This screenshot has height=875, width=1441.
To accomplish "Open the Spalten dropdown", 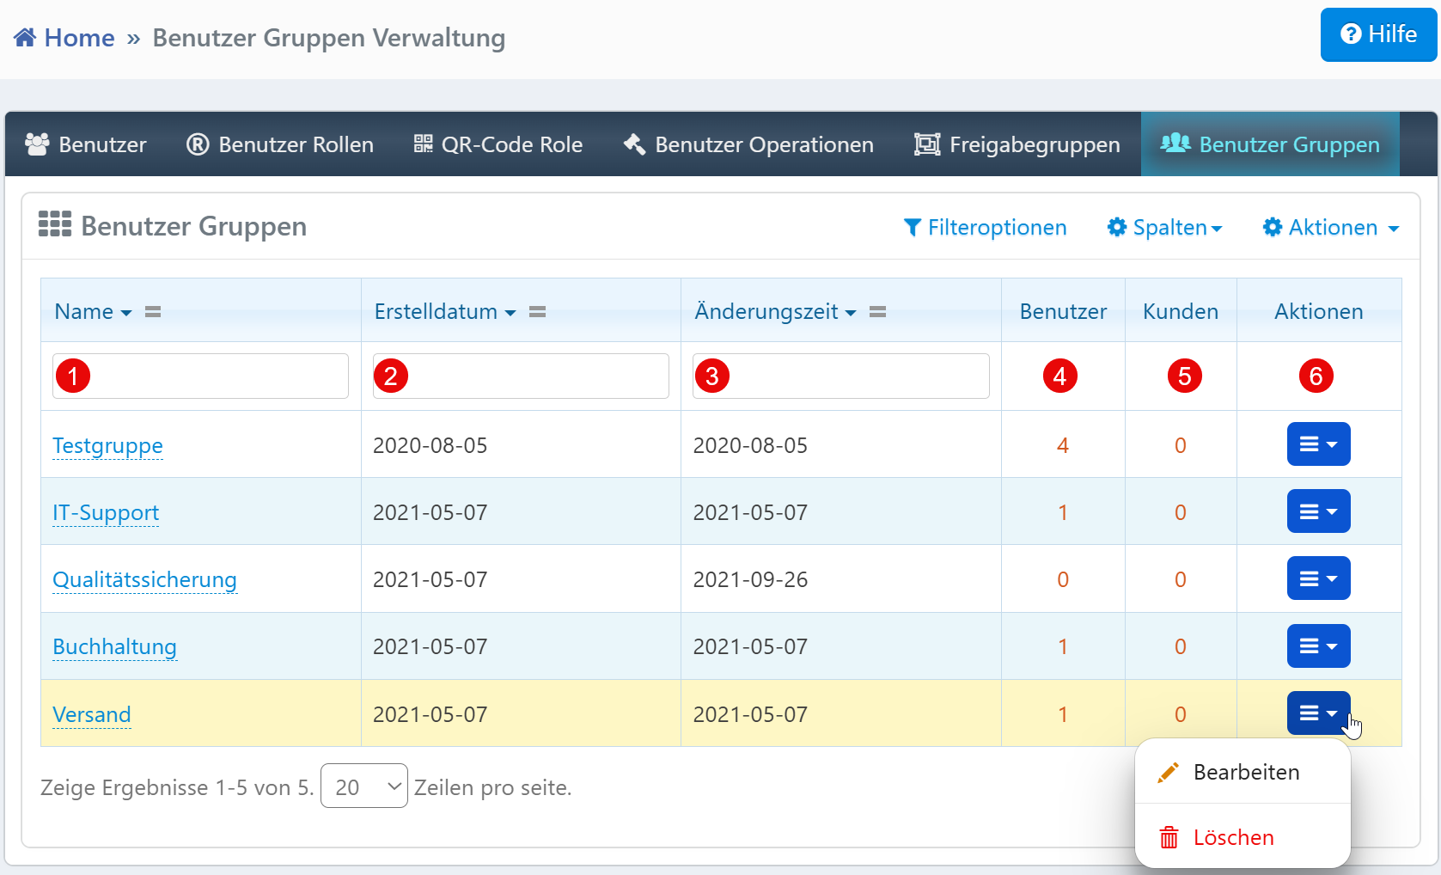I will click(1165, 228).
